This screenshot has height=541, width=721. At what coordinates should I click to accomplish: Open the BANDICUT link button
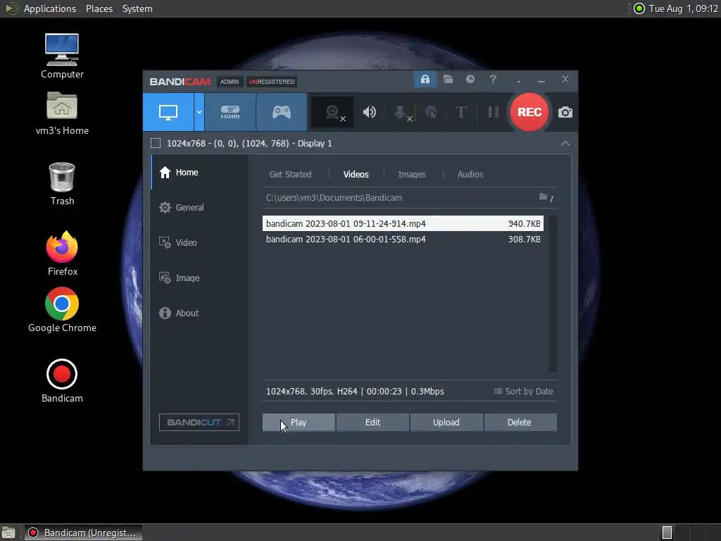click(199, 423)
